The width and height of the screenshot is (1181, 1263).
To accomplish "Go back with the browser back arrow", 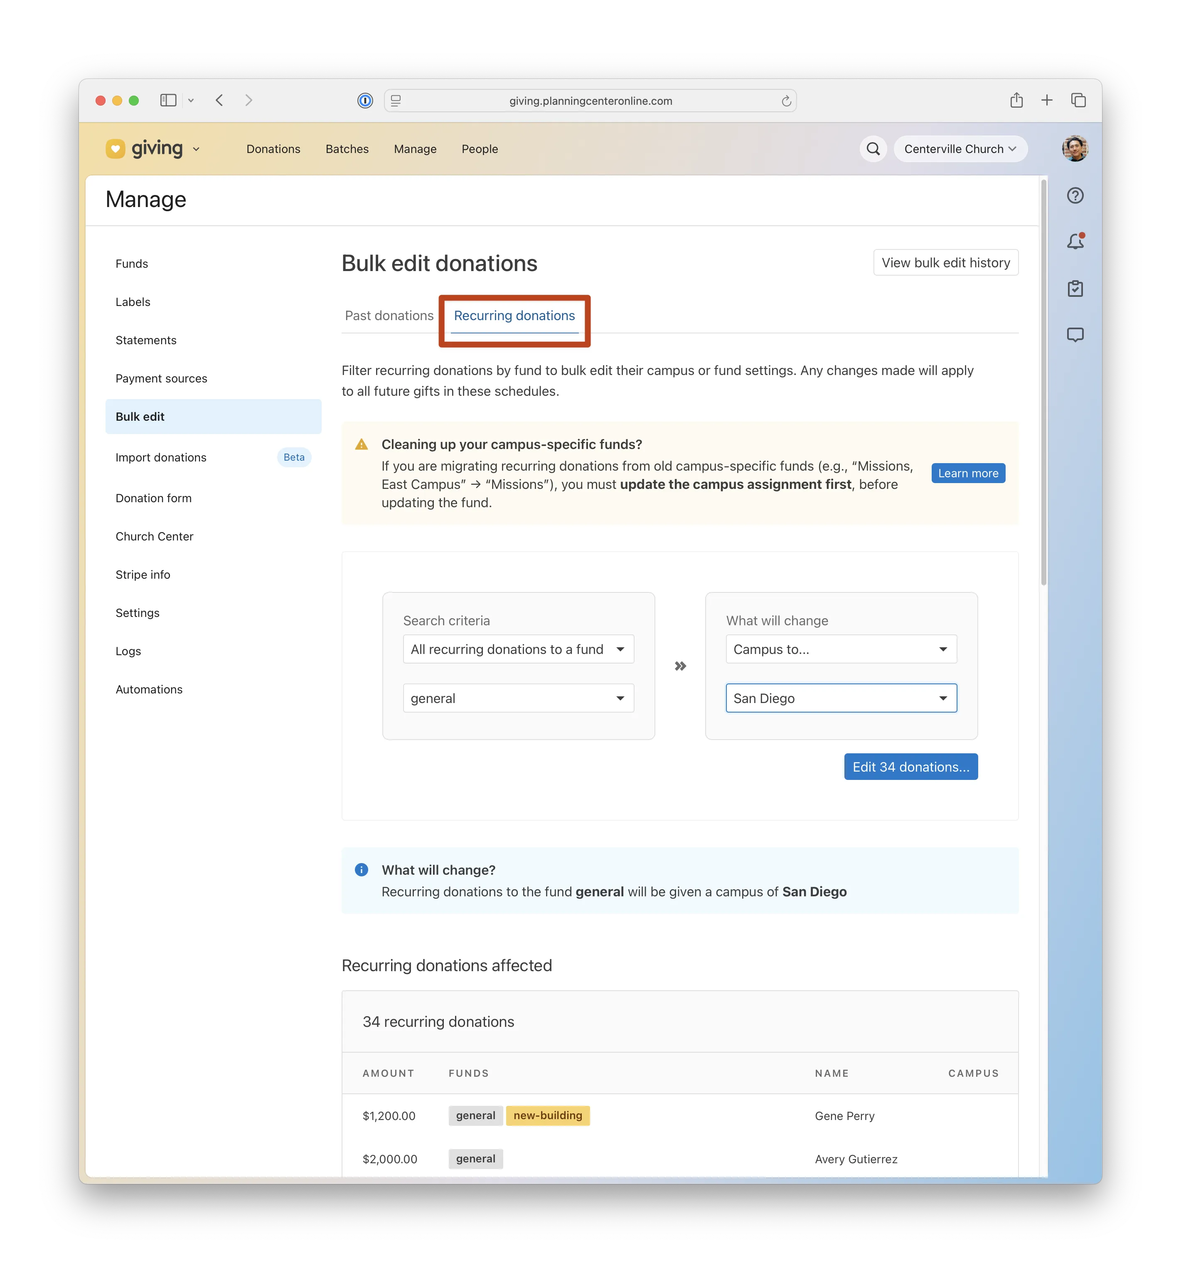I will click(219, 100).
